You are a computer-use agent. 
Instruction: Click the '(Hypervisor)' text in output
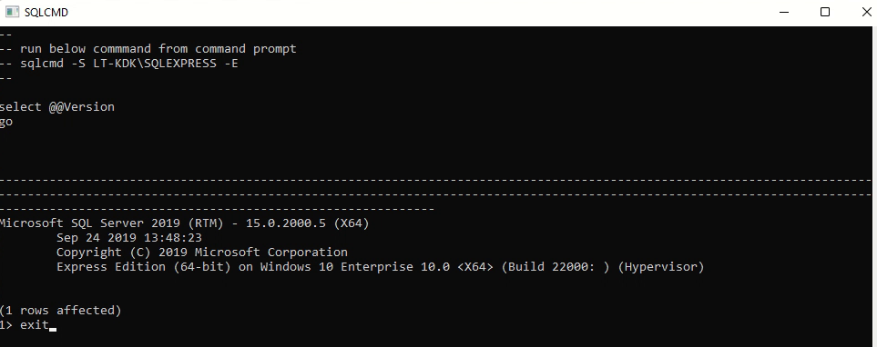[x=661, y=267]
